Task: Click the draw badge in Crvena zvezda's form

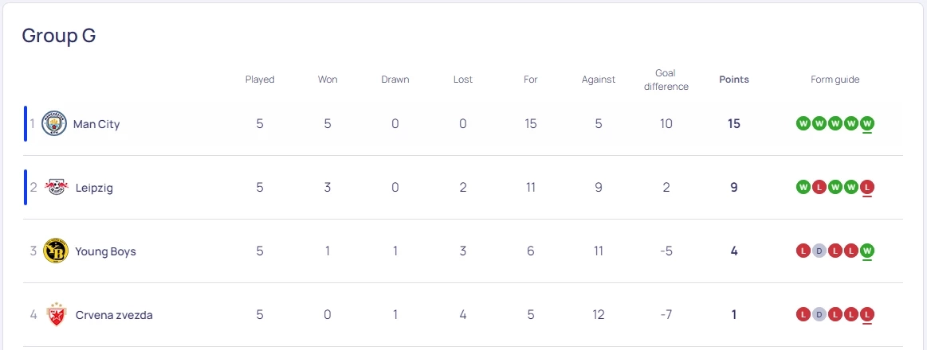Action: [819, 314]
